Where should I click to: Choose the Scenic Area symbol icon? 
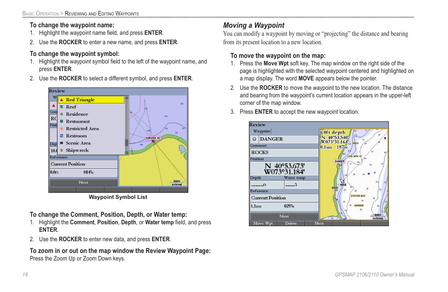(x=62, y=143)
